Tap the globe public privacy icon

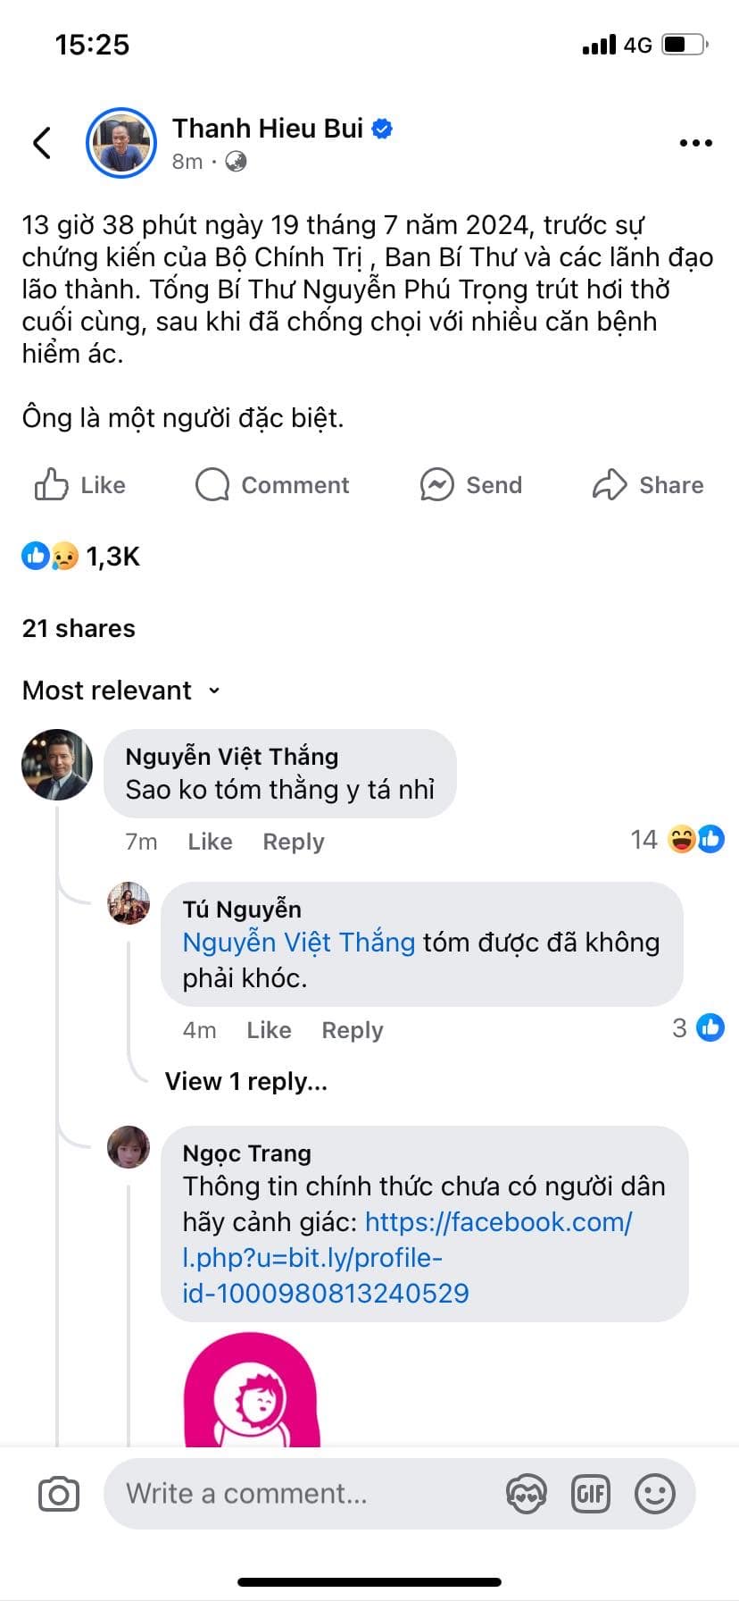click(236, 162)
